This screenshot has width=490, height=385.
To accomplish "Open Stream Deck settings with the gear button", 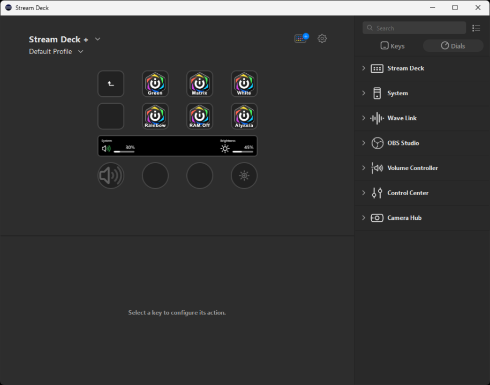I will [322, 38].
